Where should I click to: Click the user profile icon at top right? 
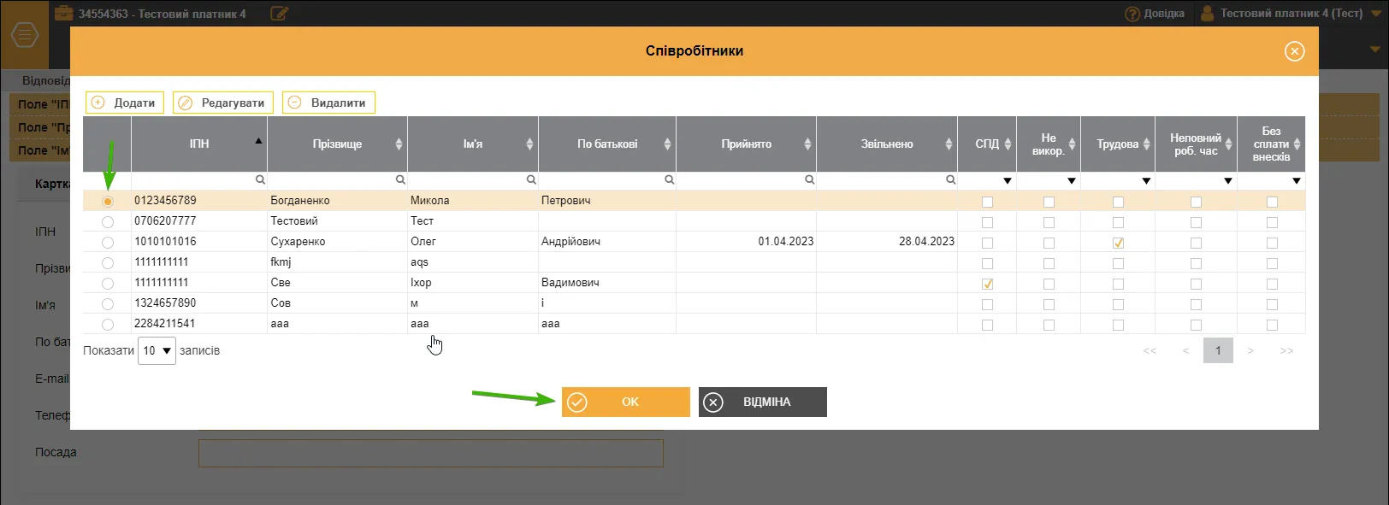[1208, 14]
